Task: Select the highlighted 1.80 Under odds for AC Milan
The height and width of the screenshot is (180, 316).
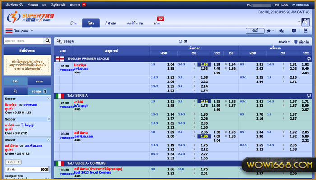Action: click(204, 136)
